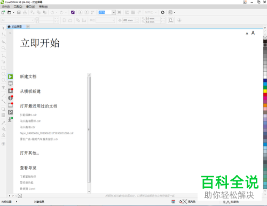Image resolution: width=267 pixels, height=206 pixels.
Task: Select the Eyedropper tool in toolbox
Action: pyautogui.click(x=3, y=123)
